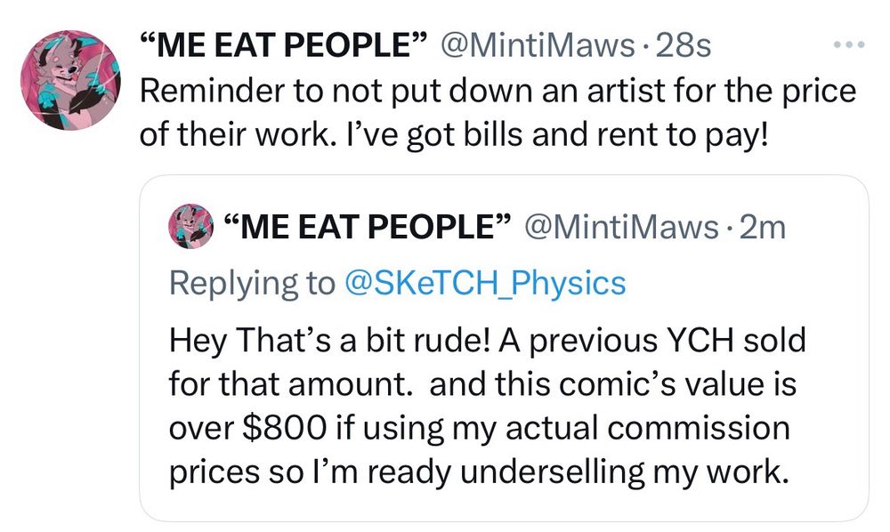
Task: Open the 2m timestamp in quoted tweet
Action: 763,230
